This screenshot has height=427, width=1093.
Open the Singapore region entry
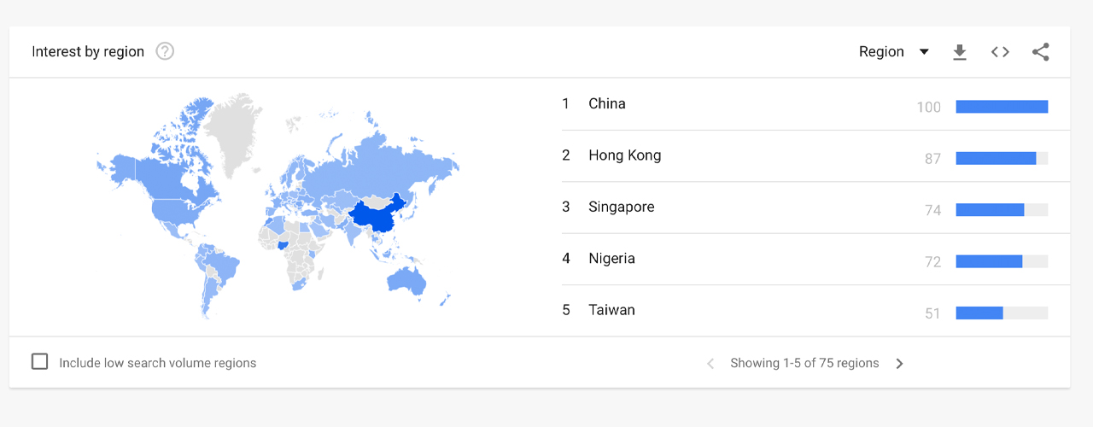coord(621,208)
